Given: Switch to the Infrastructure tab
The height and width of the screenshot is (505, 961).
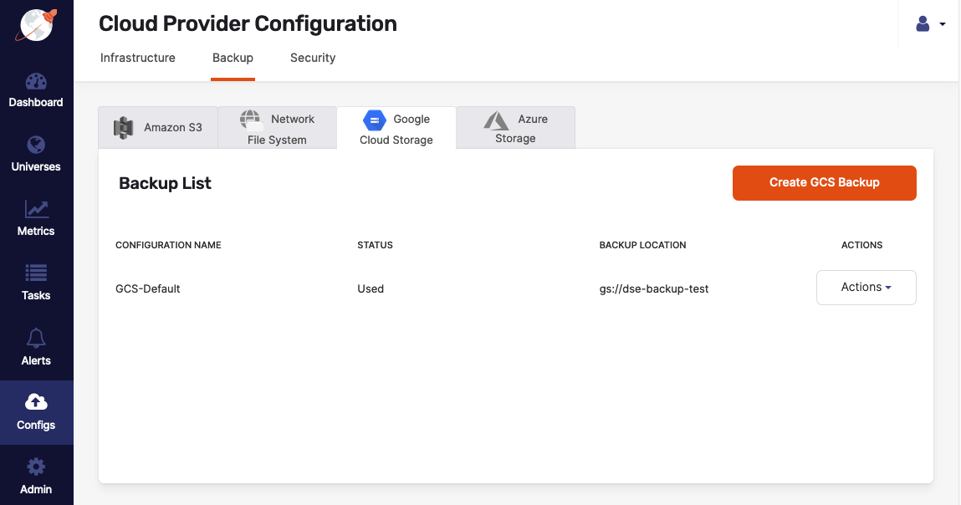Looking at the screenshot, I should pos(138,58).
